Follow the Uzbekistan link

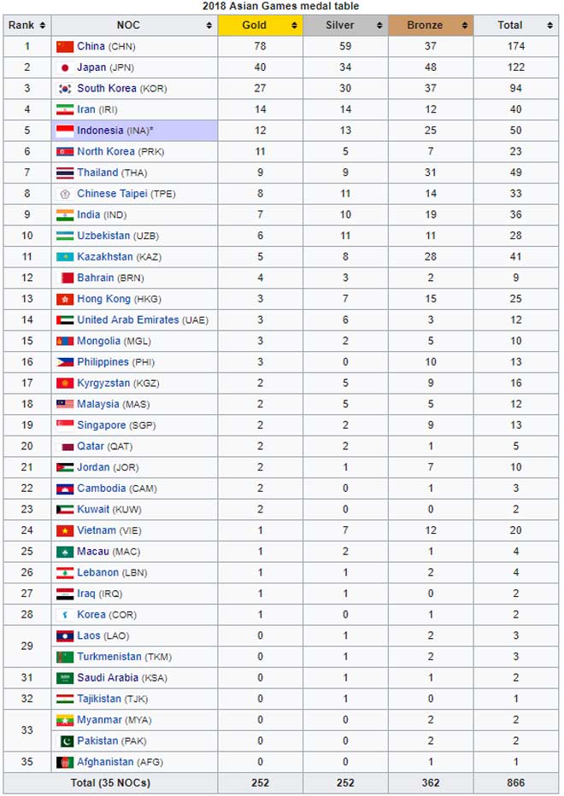point(105,236)
